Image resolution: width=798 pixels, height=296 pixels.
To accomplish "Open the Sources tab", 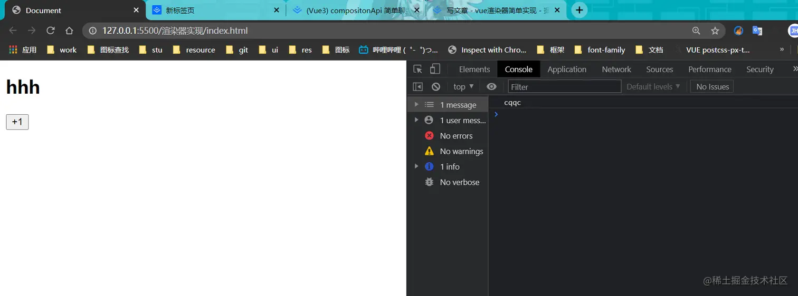I will (660, 69).
